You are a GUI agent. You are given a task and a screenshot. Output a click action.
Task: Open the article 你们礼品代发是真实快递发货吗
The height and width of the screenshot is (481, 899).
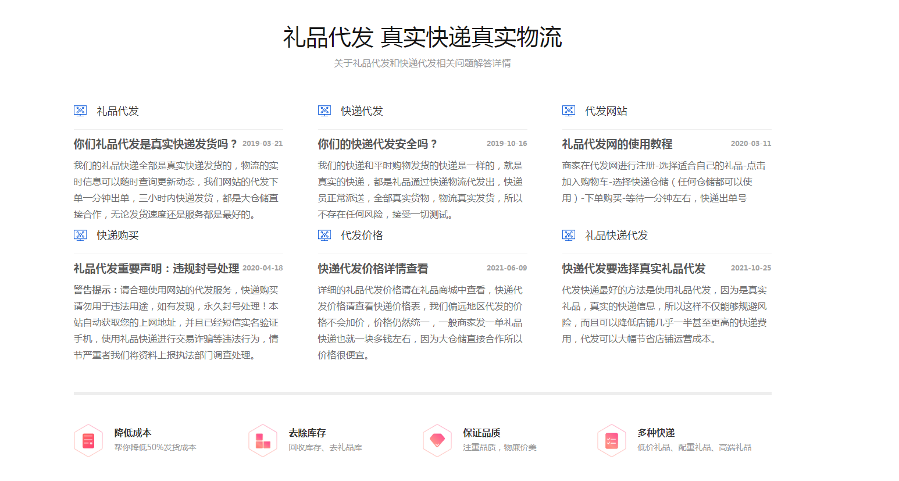(155, 144)
